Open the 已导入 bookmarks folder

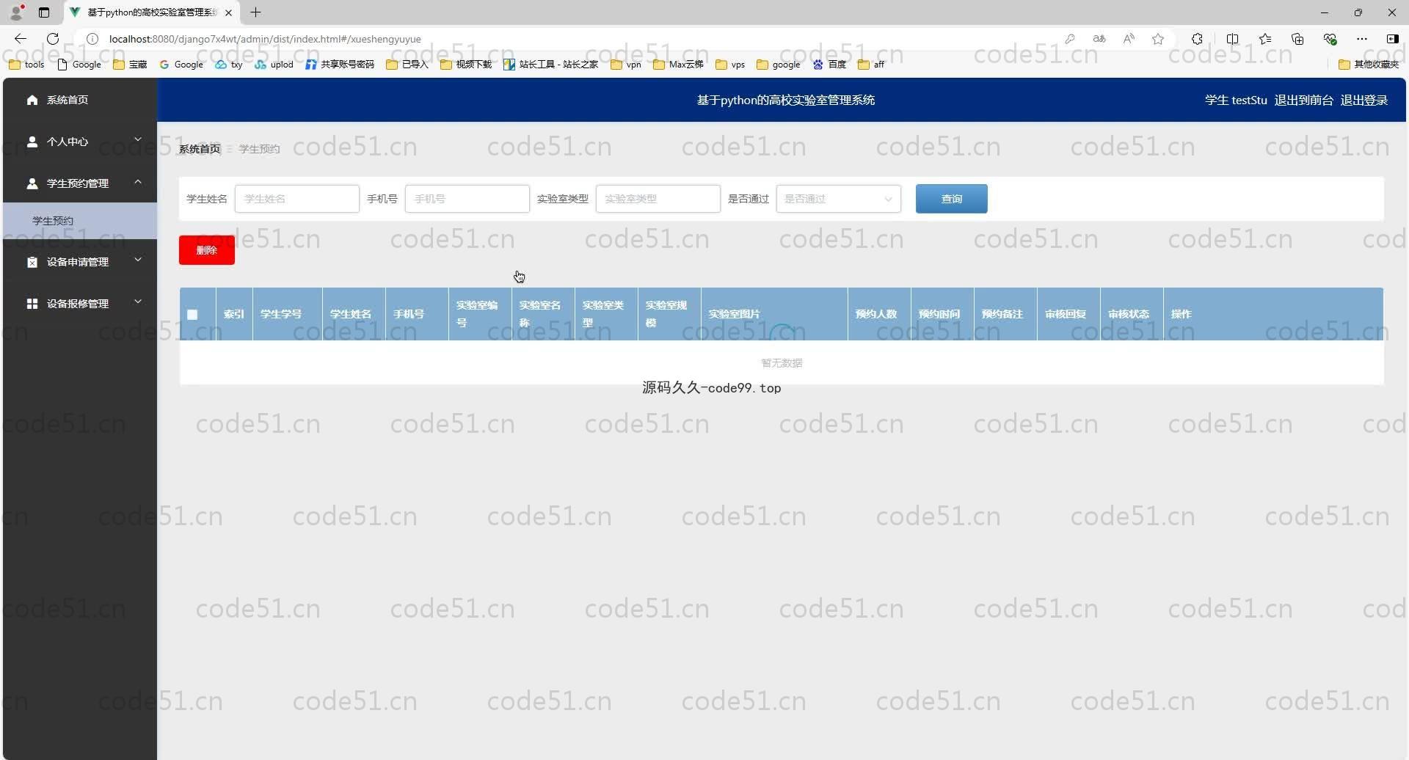[x=407, y=65]
